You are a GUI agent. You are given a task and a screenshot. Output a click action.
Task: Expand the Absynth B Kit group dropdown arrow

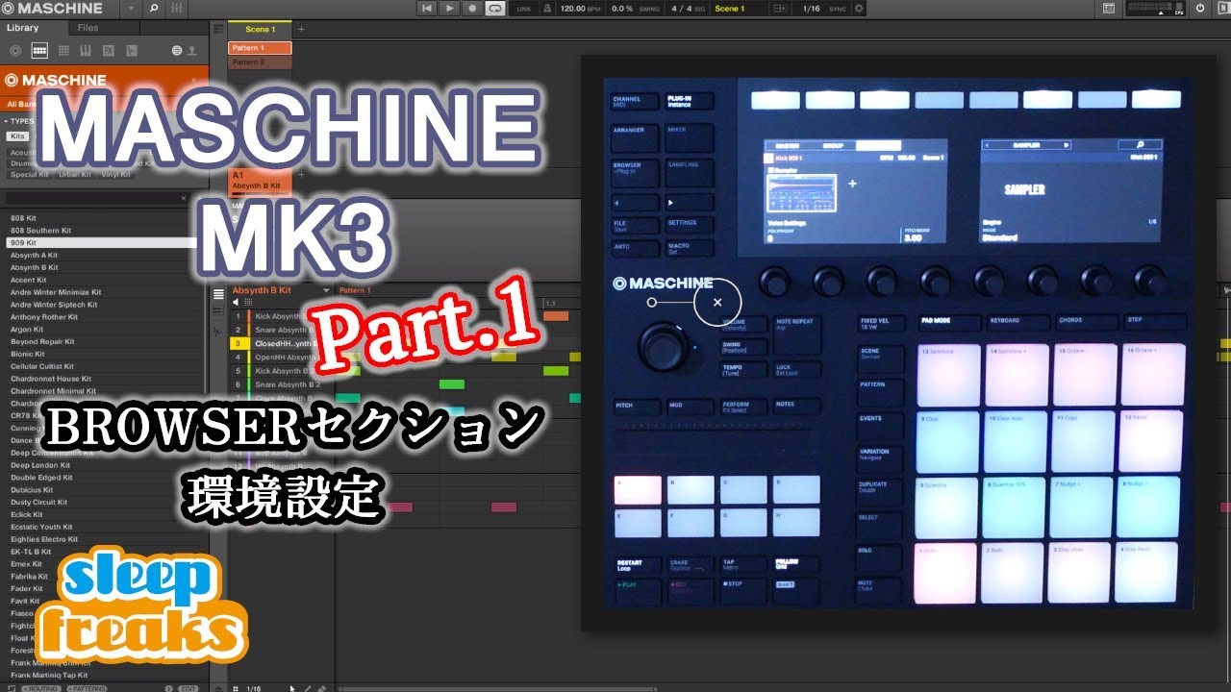[x=326, y=290]
